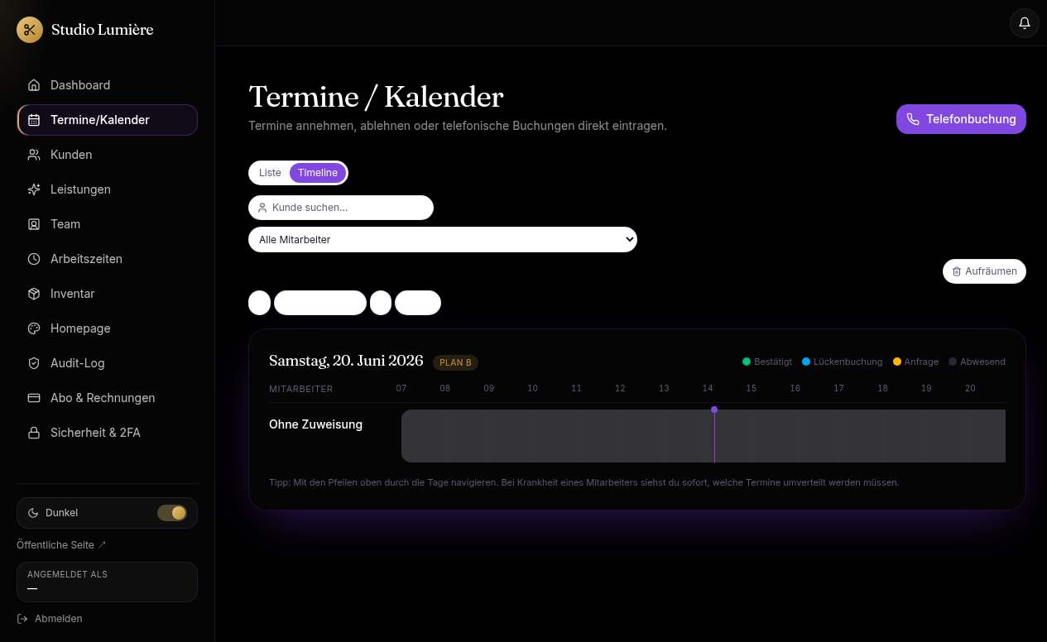Click the Studio Lumière scissors logo
This screenshot has height=642, width=1047.
pyautogui.click(x=30, y=30)
